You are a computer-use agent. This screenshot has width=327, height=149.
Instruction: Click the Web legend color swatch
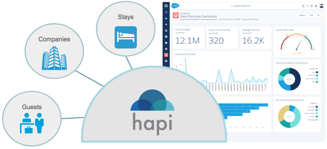(317, 72)
